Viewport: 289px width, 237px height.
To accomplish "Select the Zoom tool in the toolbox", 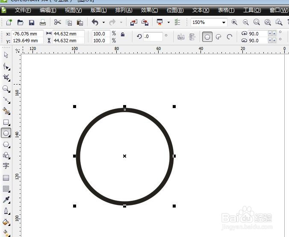I will (6, 89).
